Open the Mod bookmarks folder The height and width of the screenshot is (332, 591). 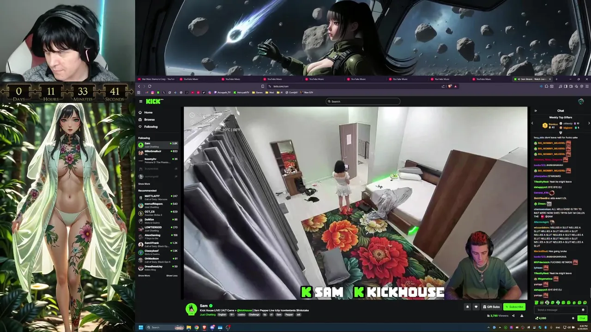270,92
